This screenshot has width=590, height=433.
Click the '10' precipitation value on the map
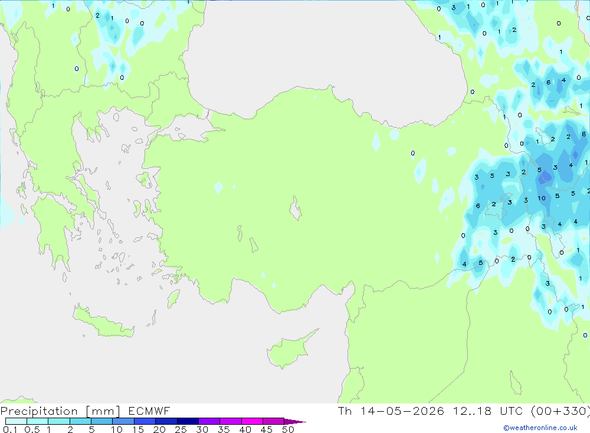(542, 198)
